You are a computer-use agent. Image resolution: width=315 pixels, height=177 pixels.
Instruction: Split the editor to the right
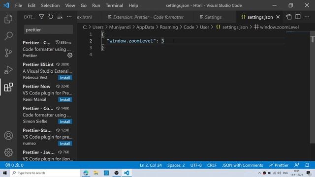pyautogui.click(x=298, y=17)
